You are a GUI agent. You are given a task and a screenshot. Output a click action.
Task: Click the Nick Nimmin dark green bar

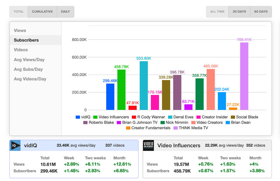[199, 94]
